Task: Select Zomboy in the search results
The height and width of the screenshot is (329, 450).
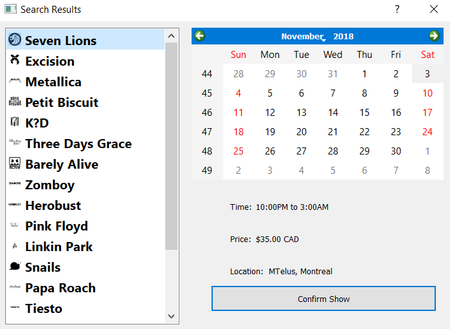Action: point(85,185)
